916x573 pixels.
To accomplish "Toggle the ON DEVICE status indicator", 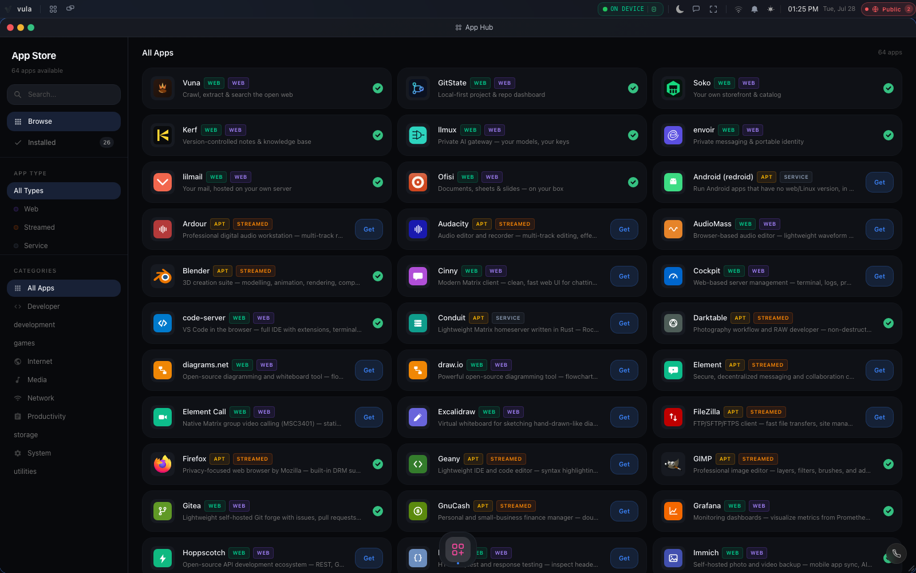I will (x=630, y=9).
